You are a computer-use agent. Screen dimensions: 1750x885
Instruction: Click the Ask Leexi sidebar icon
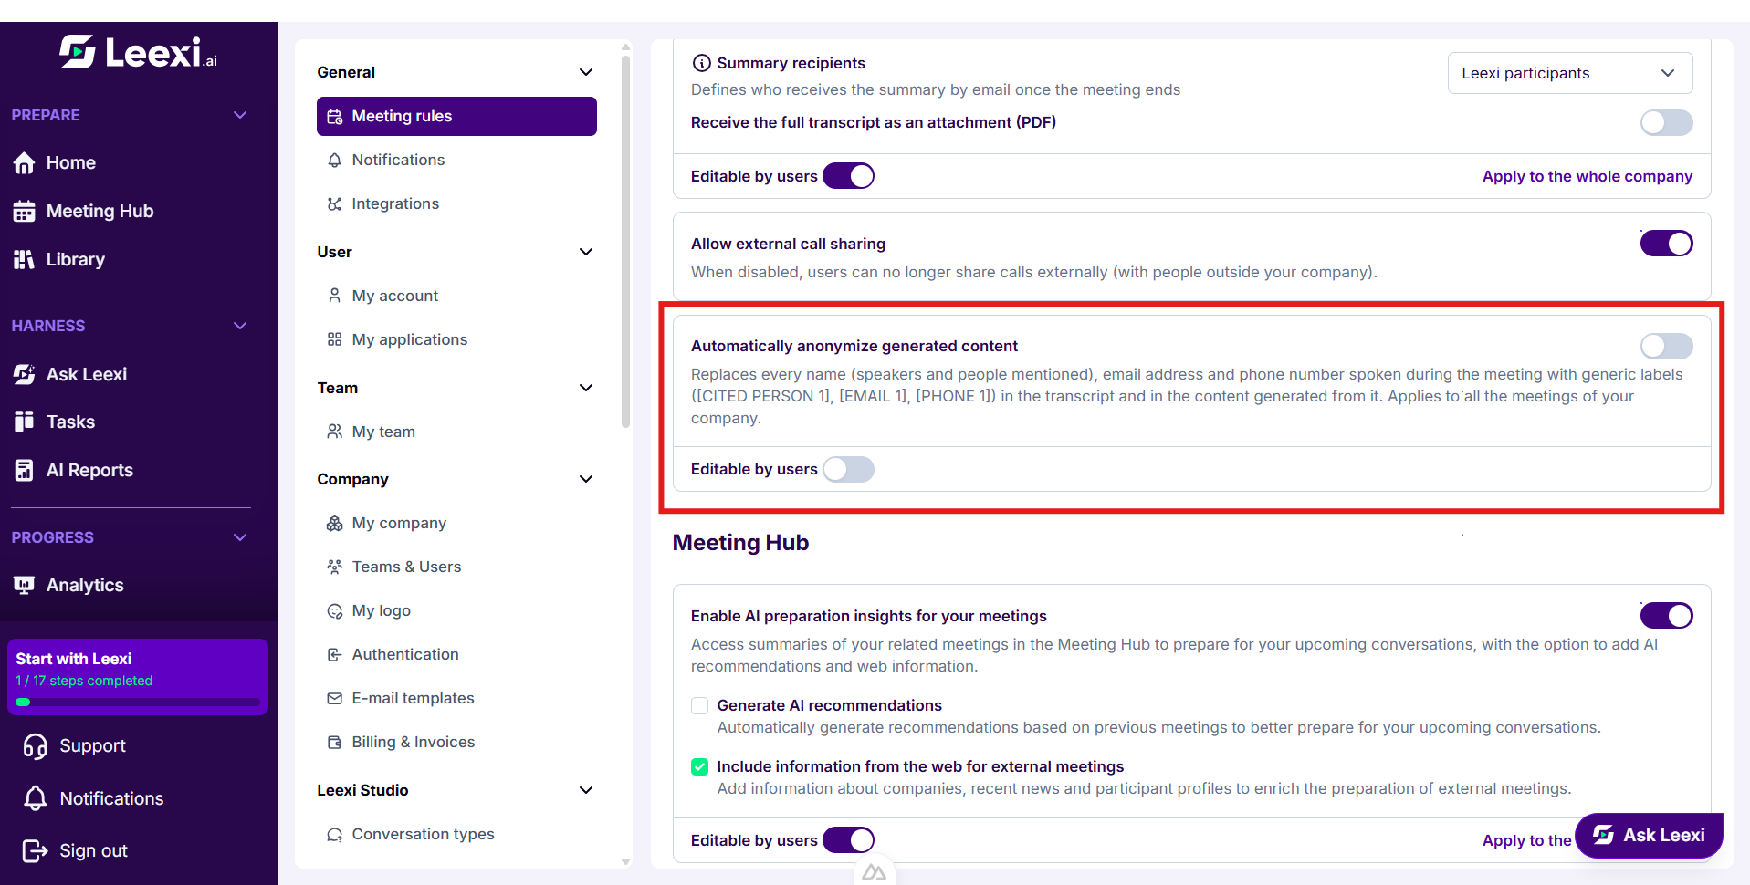[x=25, y=374]
